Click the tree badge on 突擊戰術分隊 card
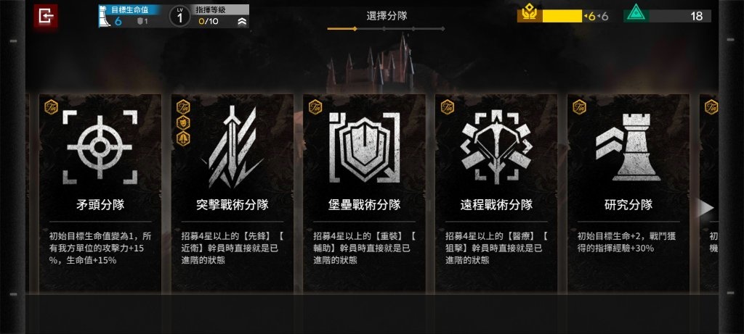Screen dimensions: 744x334 point(183,138)
